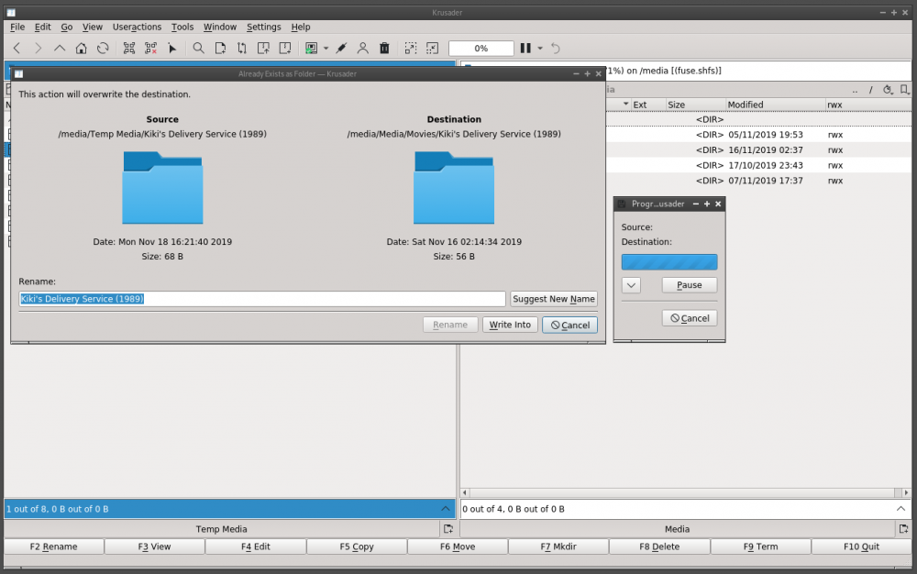Open the View menu

click(x=93, y=27)
